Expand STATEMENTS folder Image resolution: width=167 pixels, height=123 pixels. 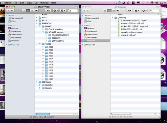pos(46,41)
